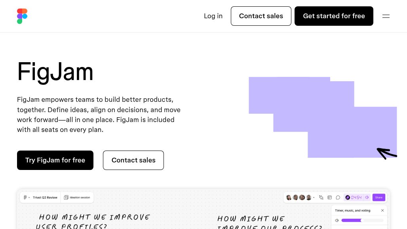Click the AI sparkle icon
The image size is (407, 229).
[x=321, y=197]
